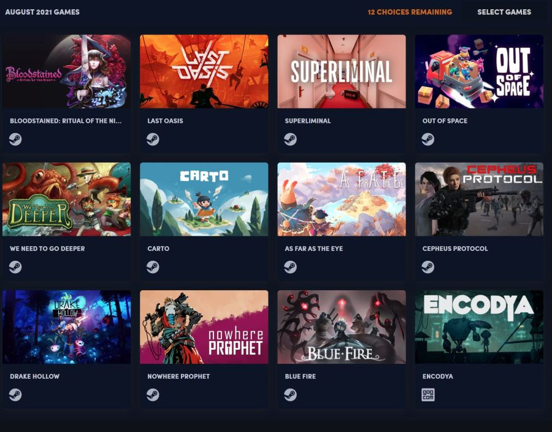Click the Steam icon under Out of Space
This screenshot has height=432, width=552.
pyautogui.click(x=427, y=139)
